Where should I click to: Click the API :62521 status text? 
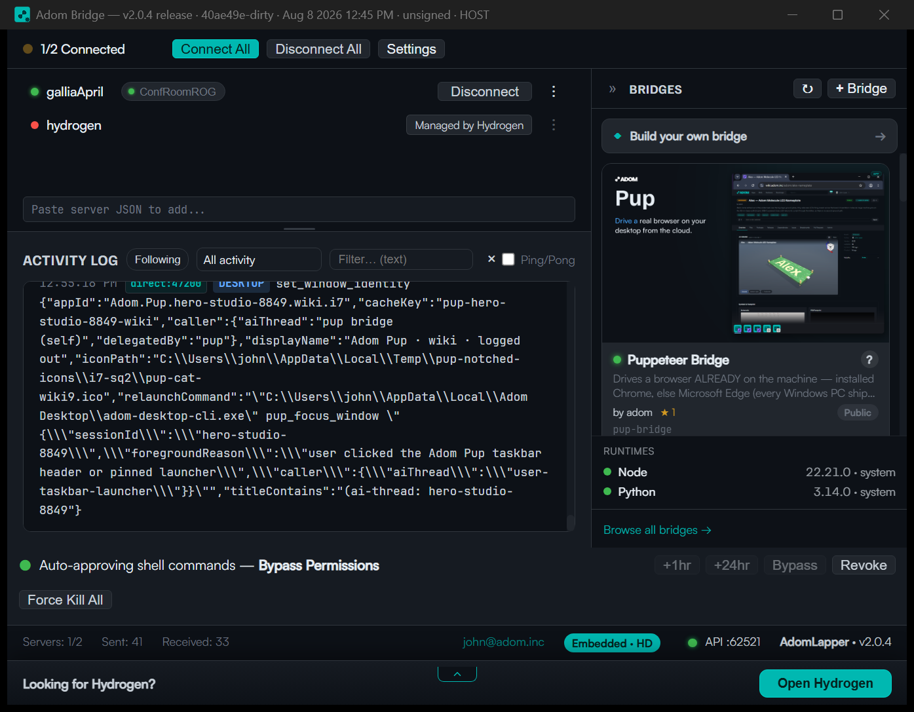[733, 642]
